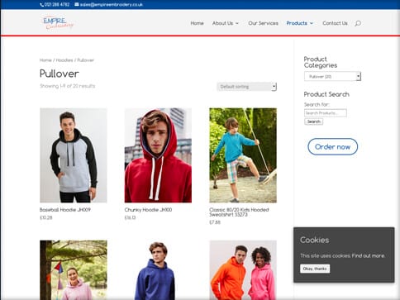Click the Search button under Product Search
Image resolution: width=400 pixels, height=300 pixels.
(x=313, y=121)
